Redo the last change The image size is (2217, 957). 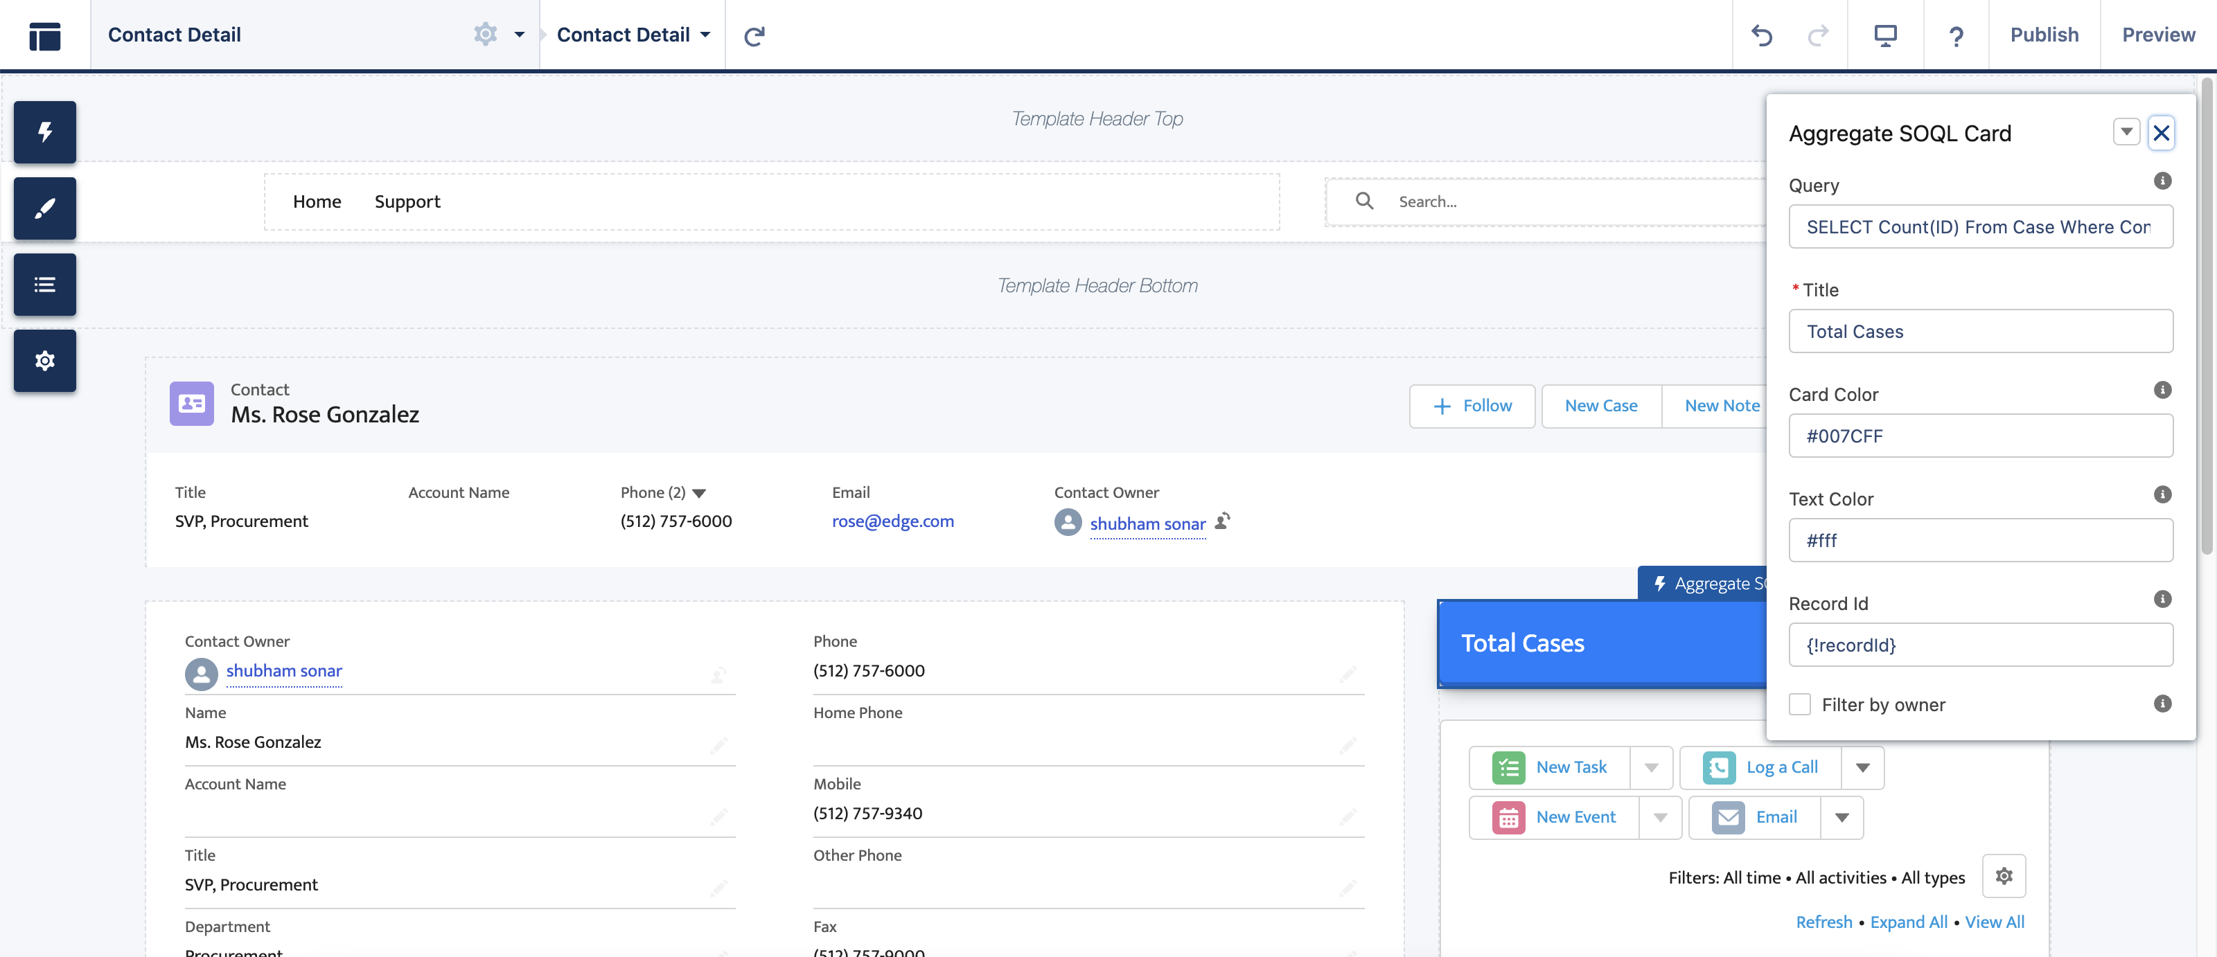coord(1818,35)
